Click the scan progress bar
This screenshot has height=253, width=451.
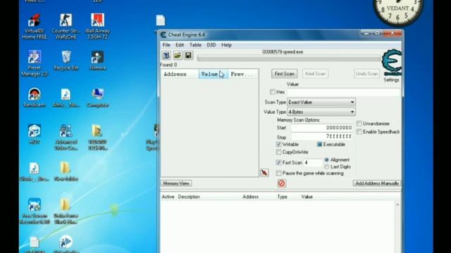(x=289, y=58)
